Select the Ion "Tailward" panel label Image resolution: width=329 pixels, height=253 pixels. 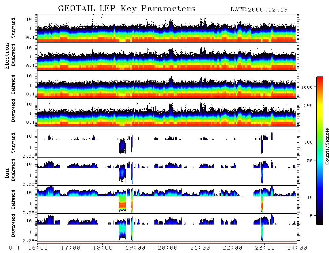pos(13,200)
